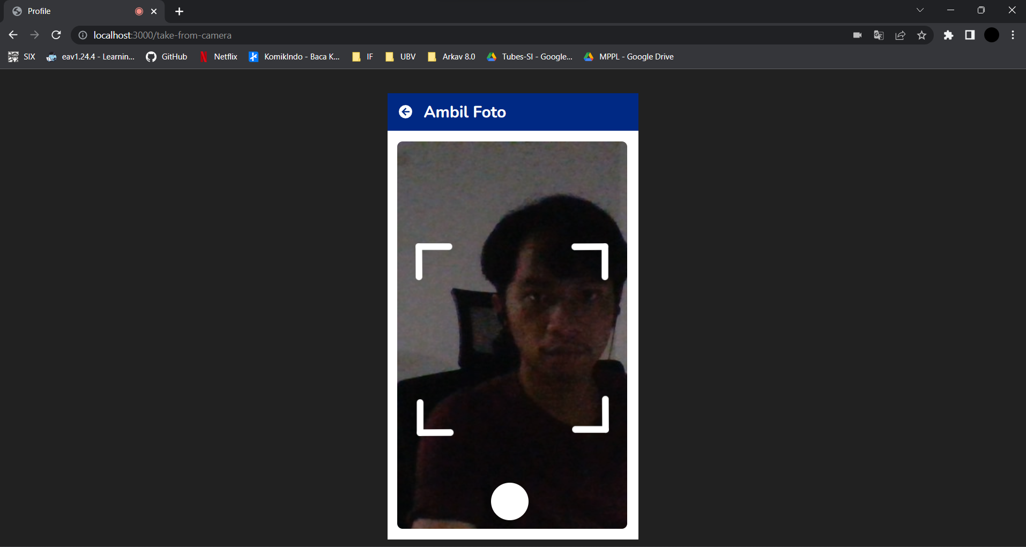The width and height of the screenshot is (1026, 547).
Task: Close the Profile tab
Action: click(x=154, y=11)
